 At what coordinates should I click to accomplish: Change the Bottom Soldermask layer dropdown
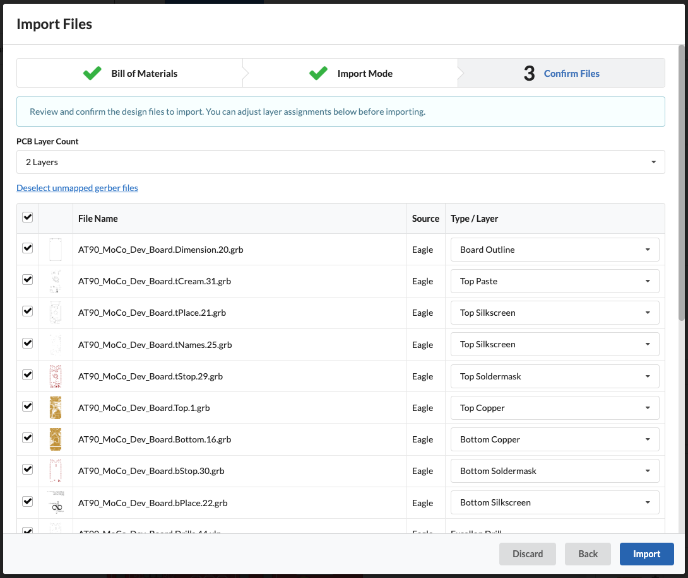point(555,471)
